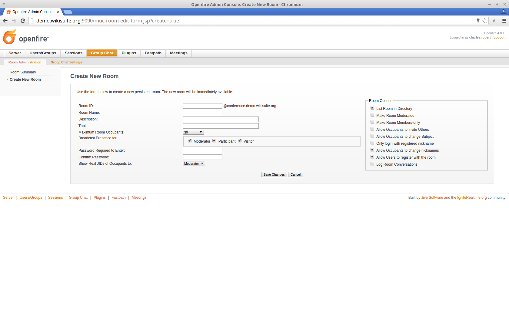The image size is (509, 311).
Task: Uncheck the Visitor broadcast presence checkbox
Action: pyautogui.click(x=240, y=141)
